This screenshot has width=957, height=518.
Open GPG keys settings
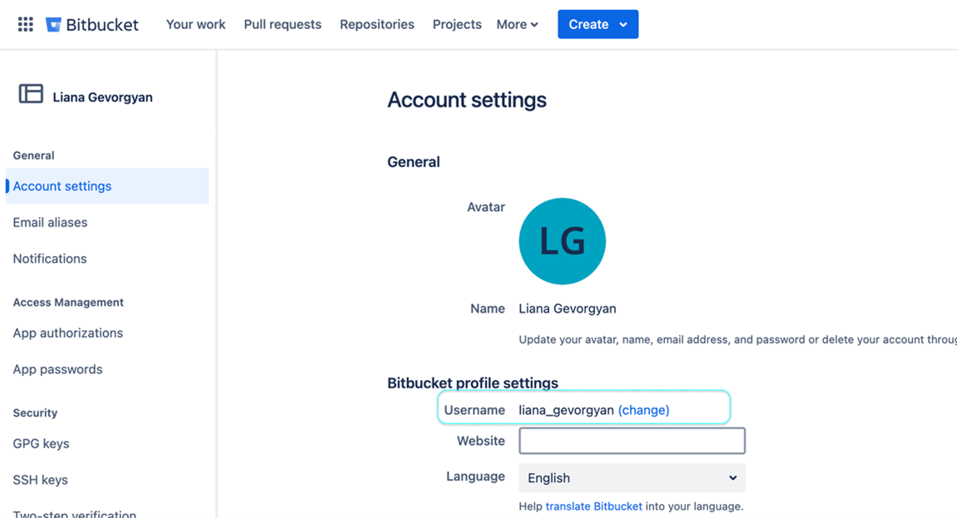[41, 443]
